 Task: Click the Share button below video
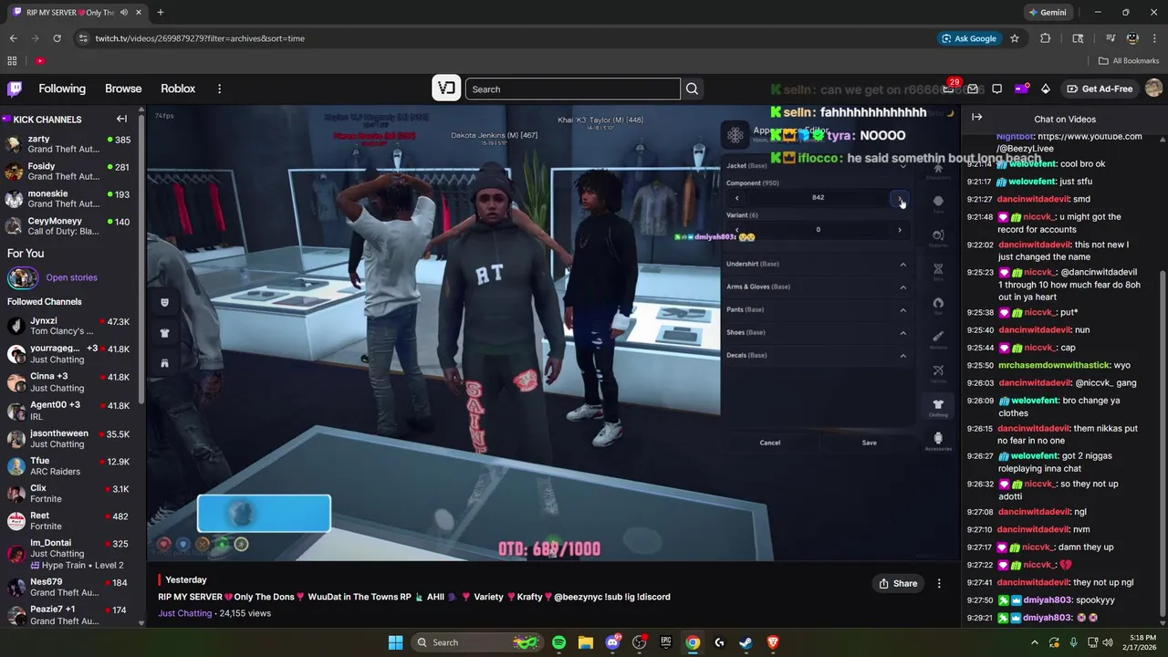coord(898,583)
